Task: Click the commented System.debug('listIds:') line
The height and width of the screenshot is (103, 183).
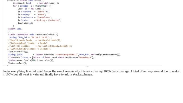Action: (29, 49)
